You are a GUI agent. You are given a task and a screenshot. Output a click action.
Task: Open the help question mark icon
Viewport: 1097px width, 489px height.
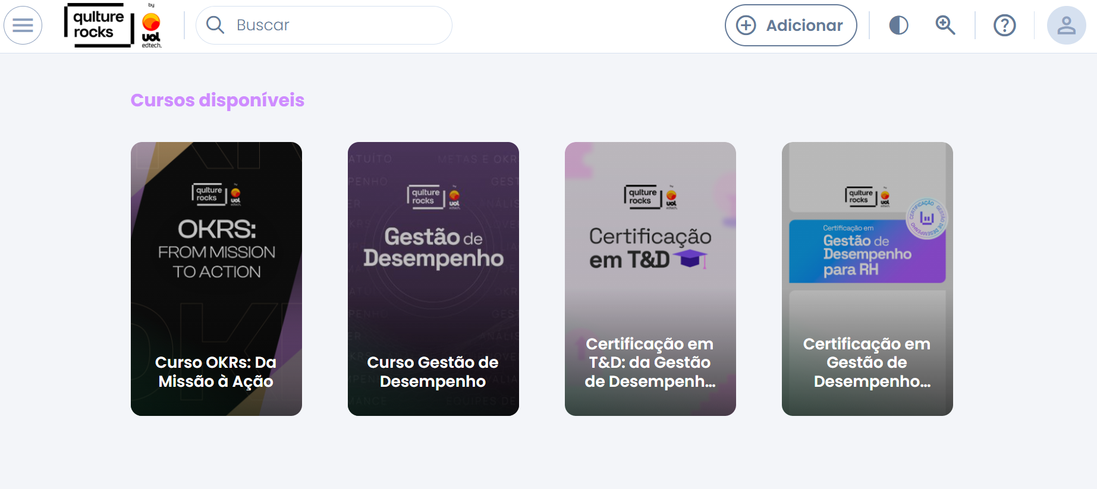(1005, 26)
